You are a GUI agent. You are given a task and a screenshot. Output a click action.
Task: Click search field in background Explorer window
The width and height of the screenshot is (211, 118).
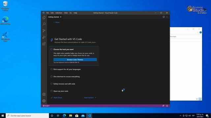(185, 36)
